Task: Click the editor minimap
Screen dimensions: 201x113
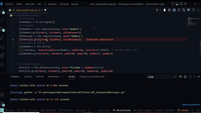Action: pos(193,22)
